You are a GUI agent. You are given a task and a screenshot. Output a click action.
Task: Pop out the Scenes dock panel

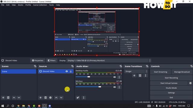[x=35, y=66]
